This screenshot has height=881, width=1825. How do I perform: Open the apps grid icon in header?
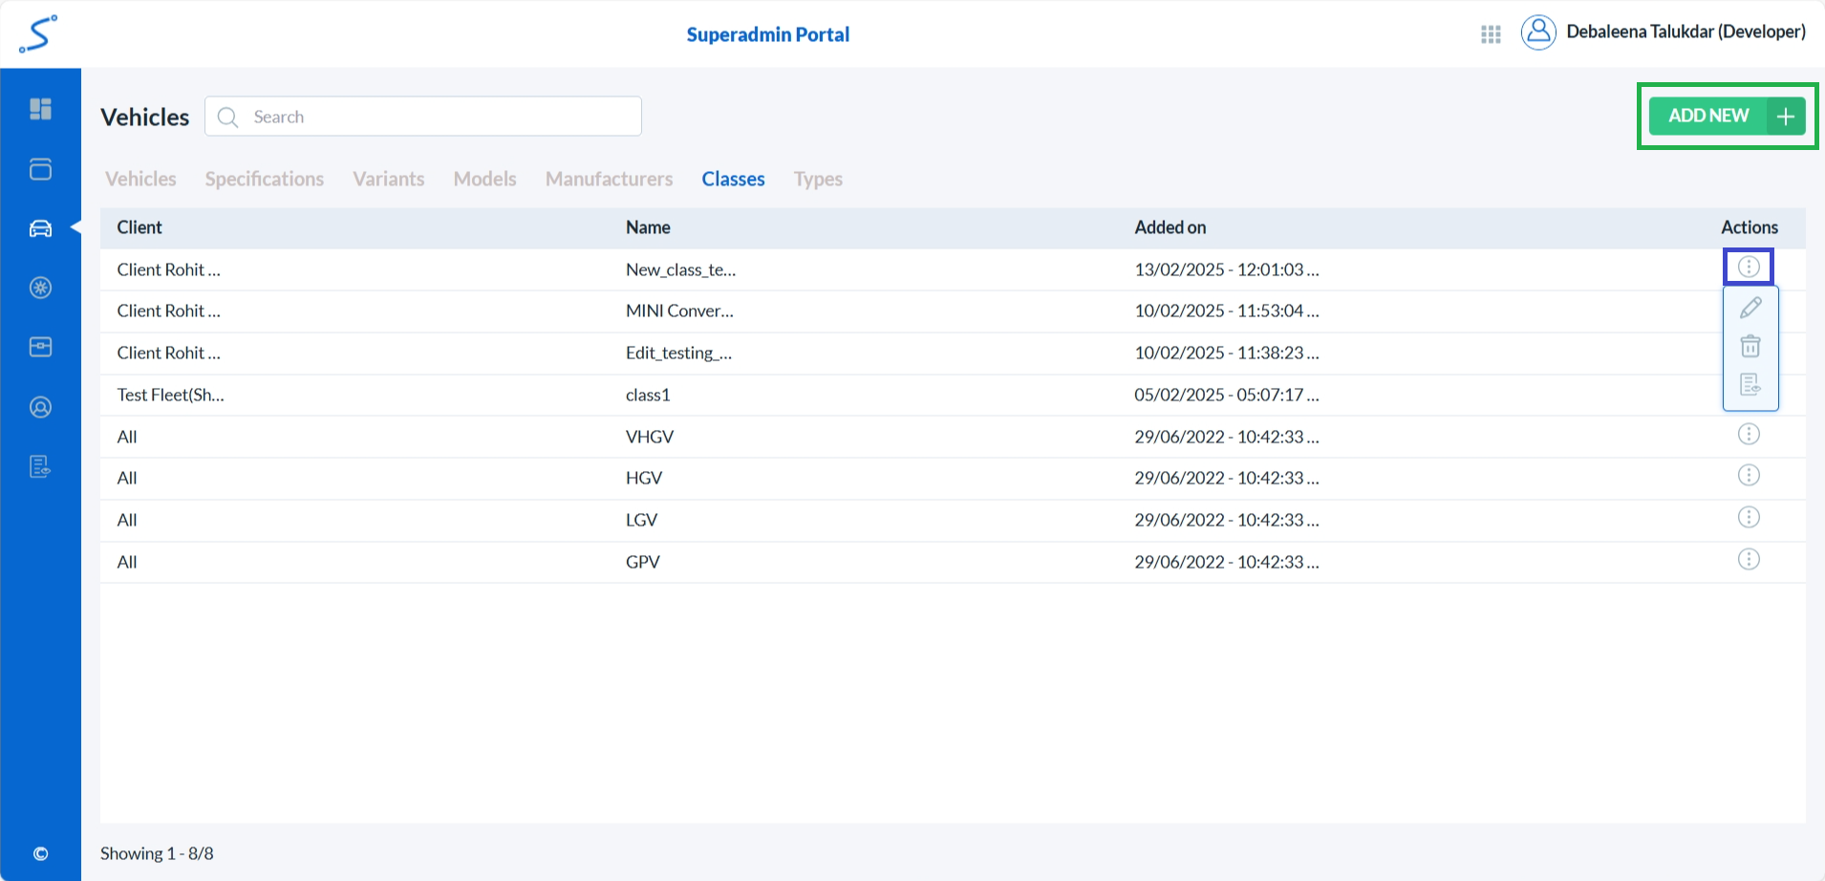tap(1491, 34)
